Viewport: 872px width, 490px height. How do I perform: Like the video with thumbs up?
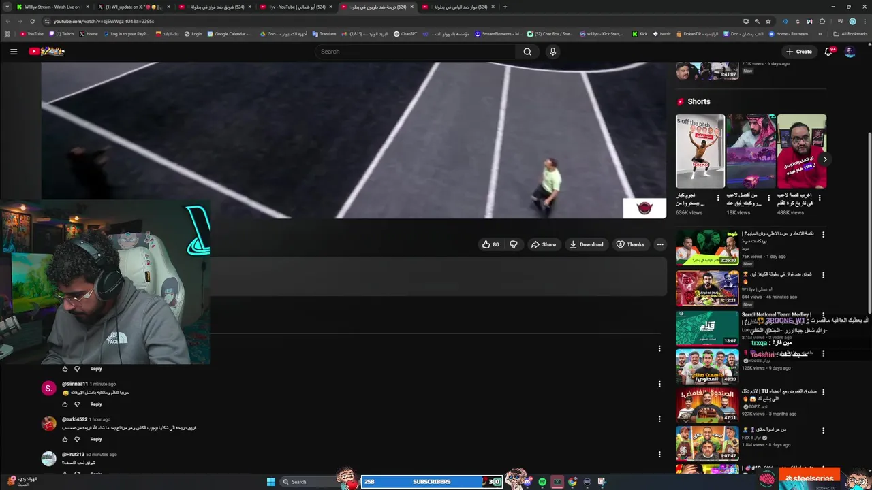[490, 244]
